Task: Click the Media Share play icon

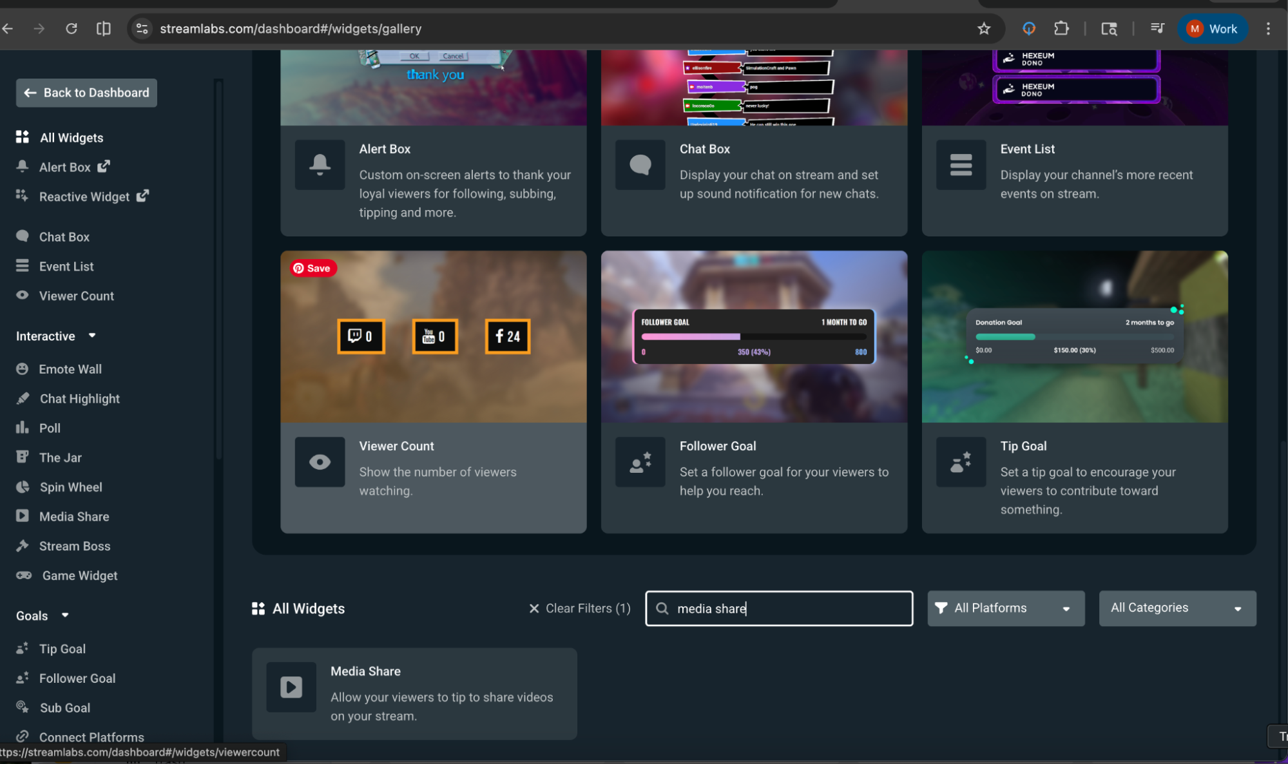Action: [x=23, y=515]
